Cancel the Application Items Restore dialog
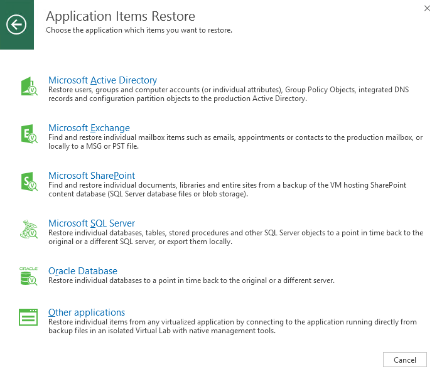Screen dimensions: 437x374 pyautogui.click(x=405, y=360)
